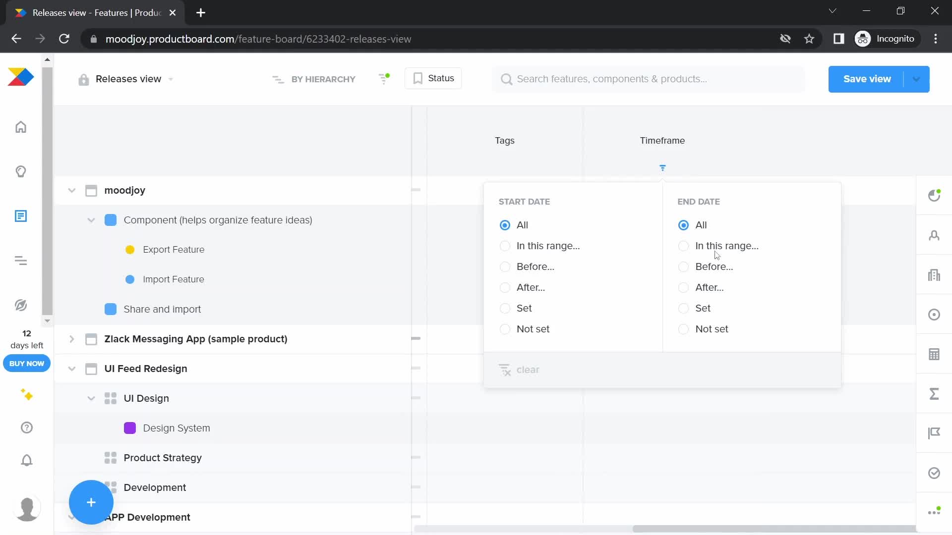The image size is (952, 535).
Task: Click the yellow status dot of Export Feature
Action: click(x=130, y=250)
